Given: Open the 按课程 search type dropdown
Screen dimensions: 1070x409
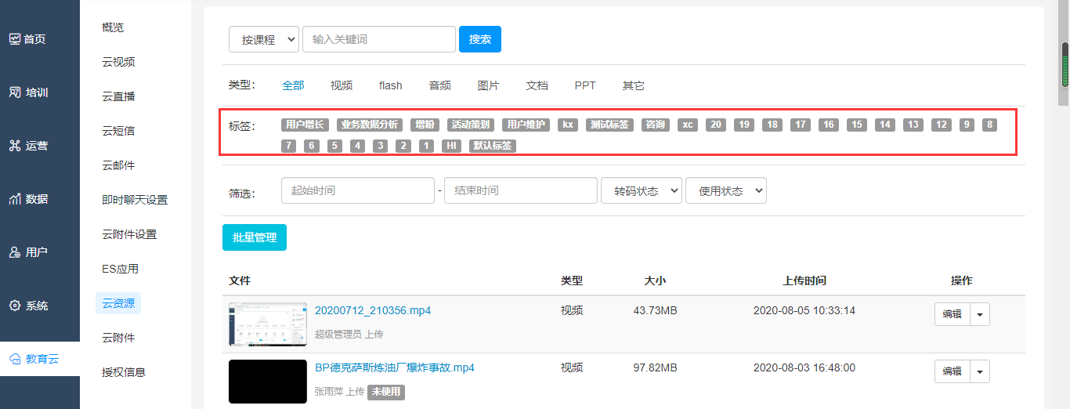Looking at the screenshot, I should [264, 39].
